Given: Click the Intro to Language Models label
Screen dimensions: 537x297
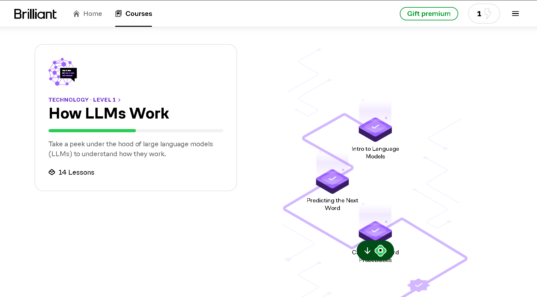Looking at the screenshot, I should (375, 153).
